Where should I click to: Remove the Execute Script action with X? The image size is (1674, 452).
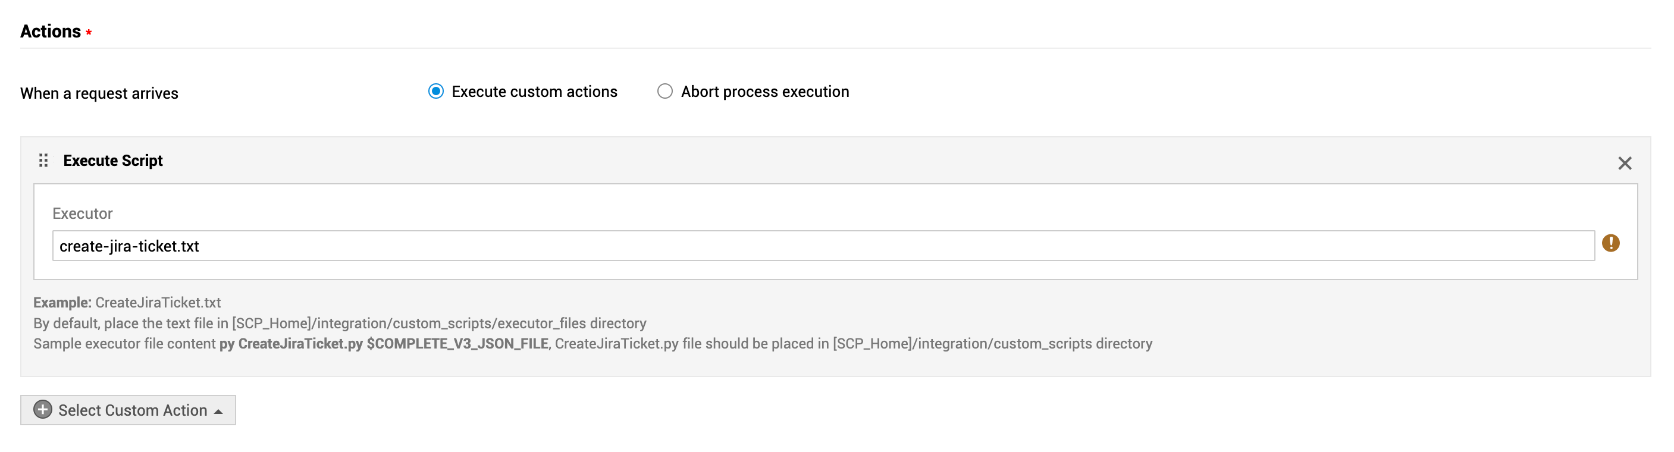point(1624,163)
